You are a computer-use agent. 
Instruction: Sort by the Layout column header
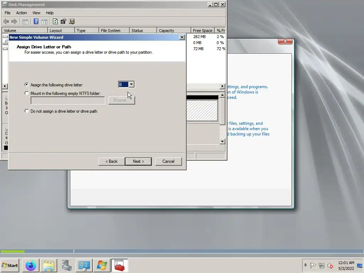pos(61,31)
